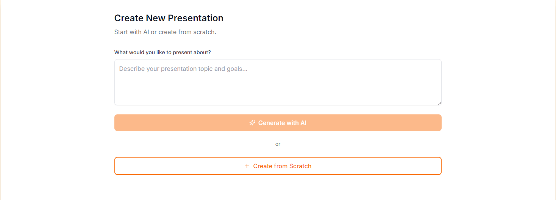The width and height of the screenshot is (556, 200).
Task: Click the 'or' divider text
Action: 278,144
